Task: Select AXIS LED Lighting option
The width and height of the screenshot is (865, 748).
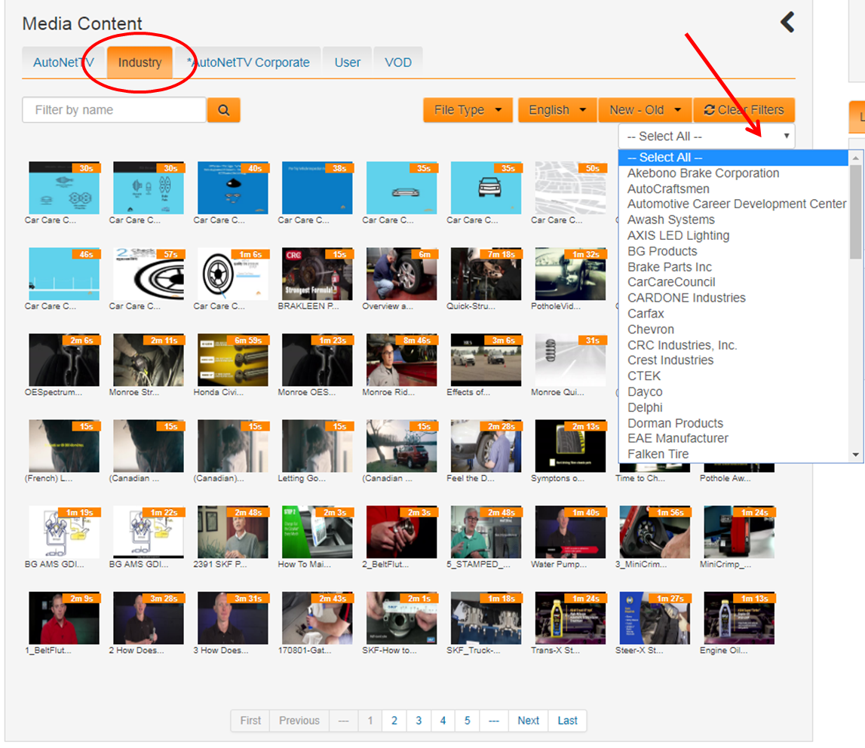Action: click(x=733, y=235)
